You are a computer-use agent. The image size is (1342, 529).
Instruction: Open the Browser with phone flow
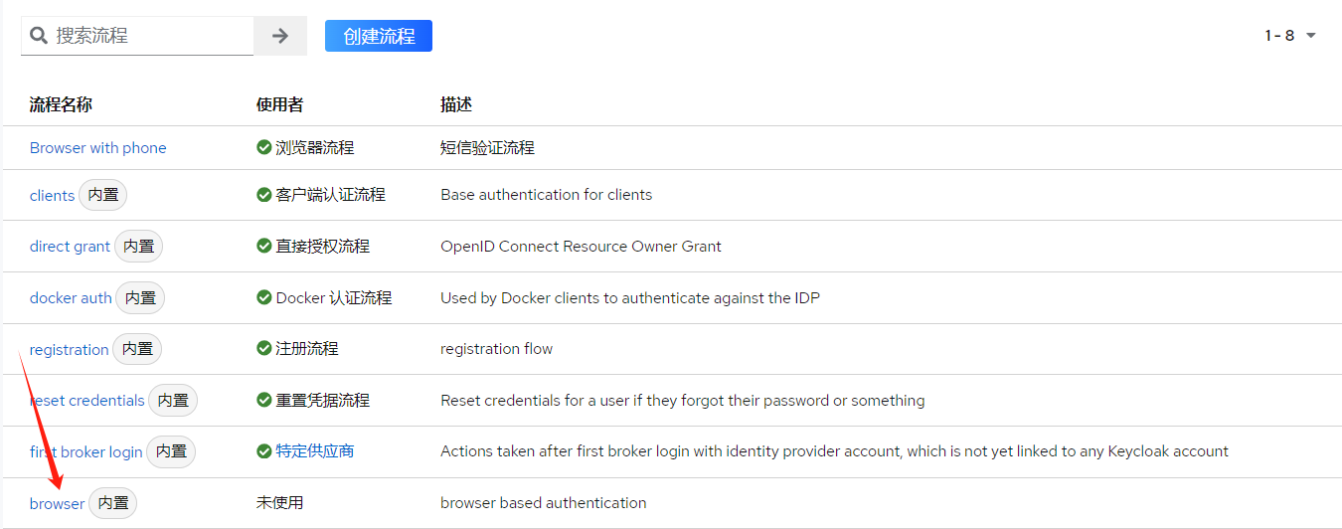point(98,148)
